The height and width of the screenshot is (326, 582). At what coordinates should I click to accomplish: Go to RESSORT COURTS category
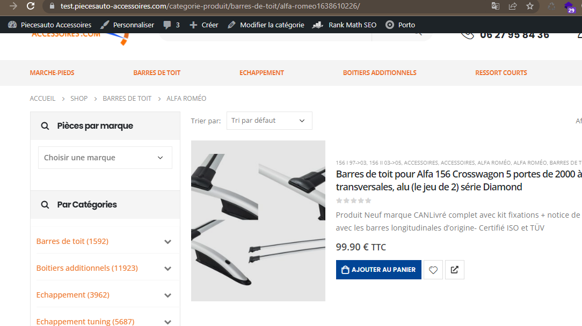[x=501, y=73]
